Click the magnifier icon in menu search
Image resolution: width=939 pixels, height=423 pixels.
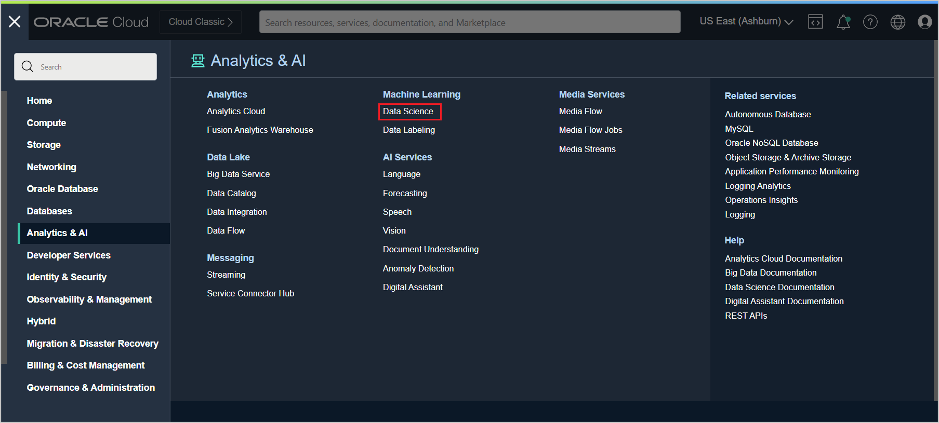coord(28,66)
